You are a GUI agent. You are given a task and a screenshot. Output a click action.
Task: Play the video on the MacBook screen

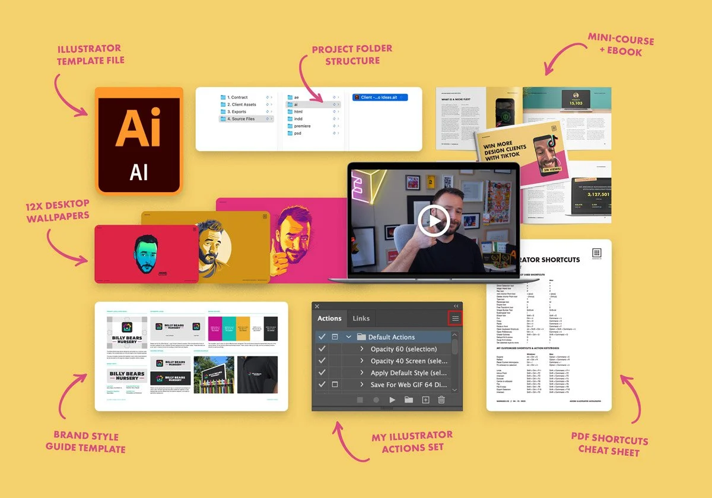pyautogui.click(x=434, y=220)
